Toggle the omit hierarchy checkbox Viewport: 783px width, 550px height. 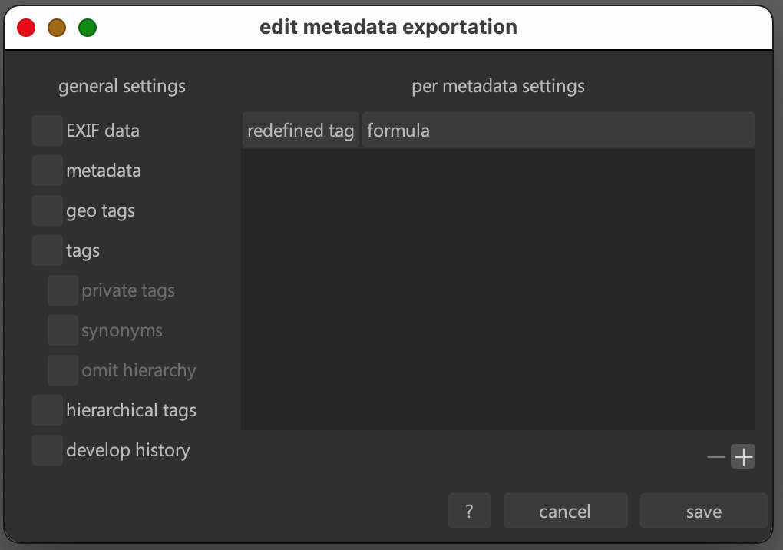(x=62, y=370)
